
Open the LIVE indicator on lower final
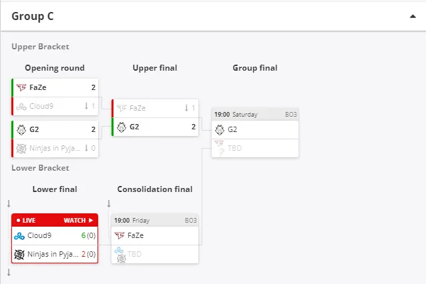pos(26,220)
